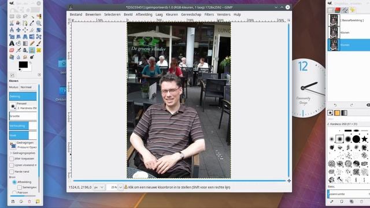The width and height of the screenshot is (370, 208).
Task: Open the px unit dropdown in status bar
Action: coord(99,187)
